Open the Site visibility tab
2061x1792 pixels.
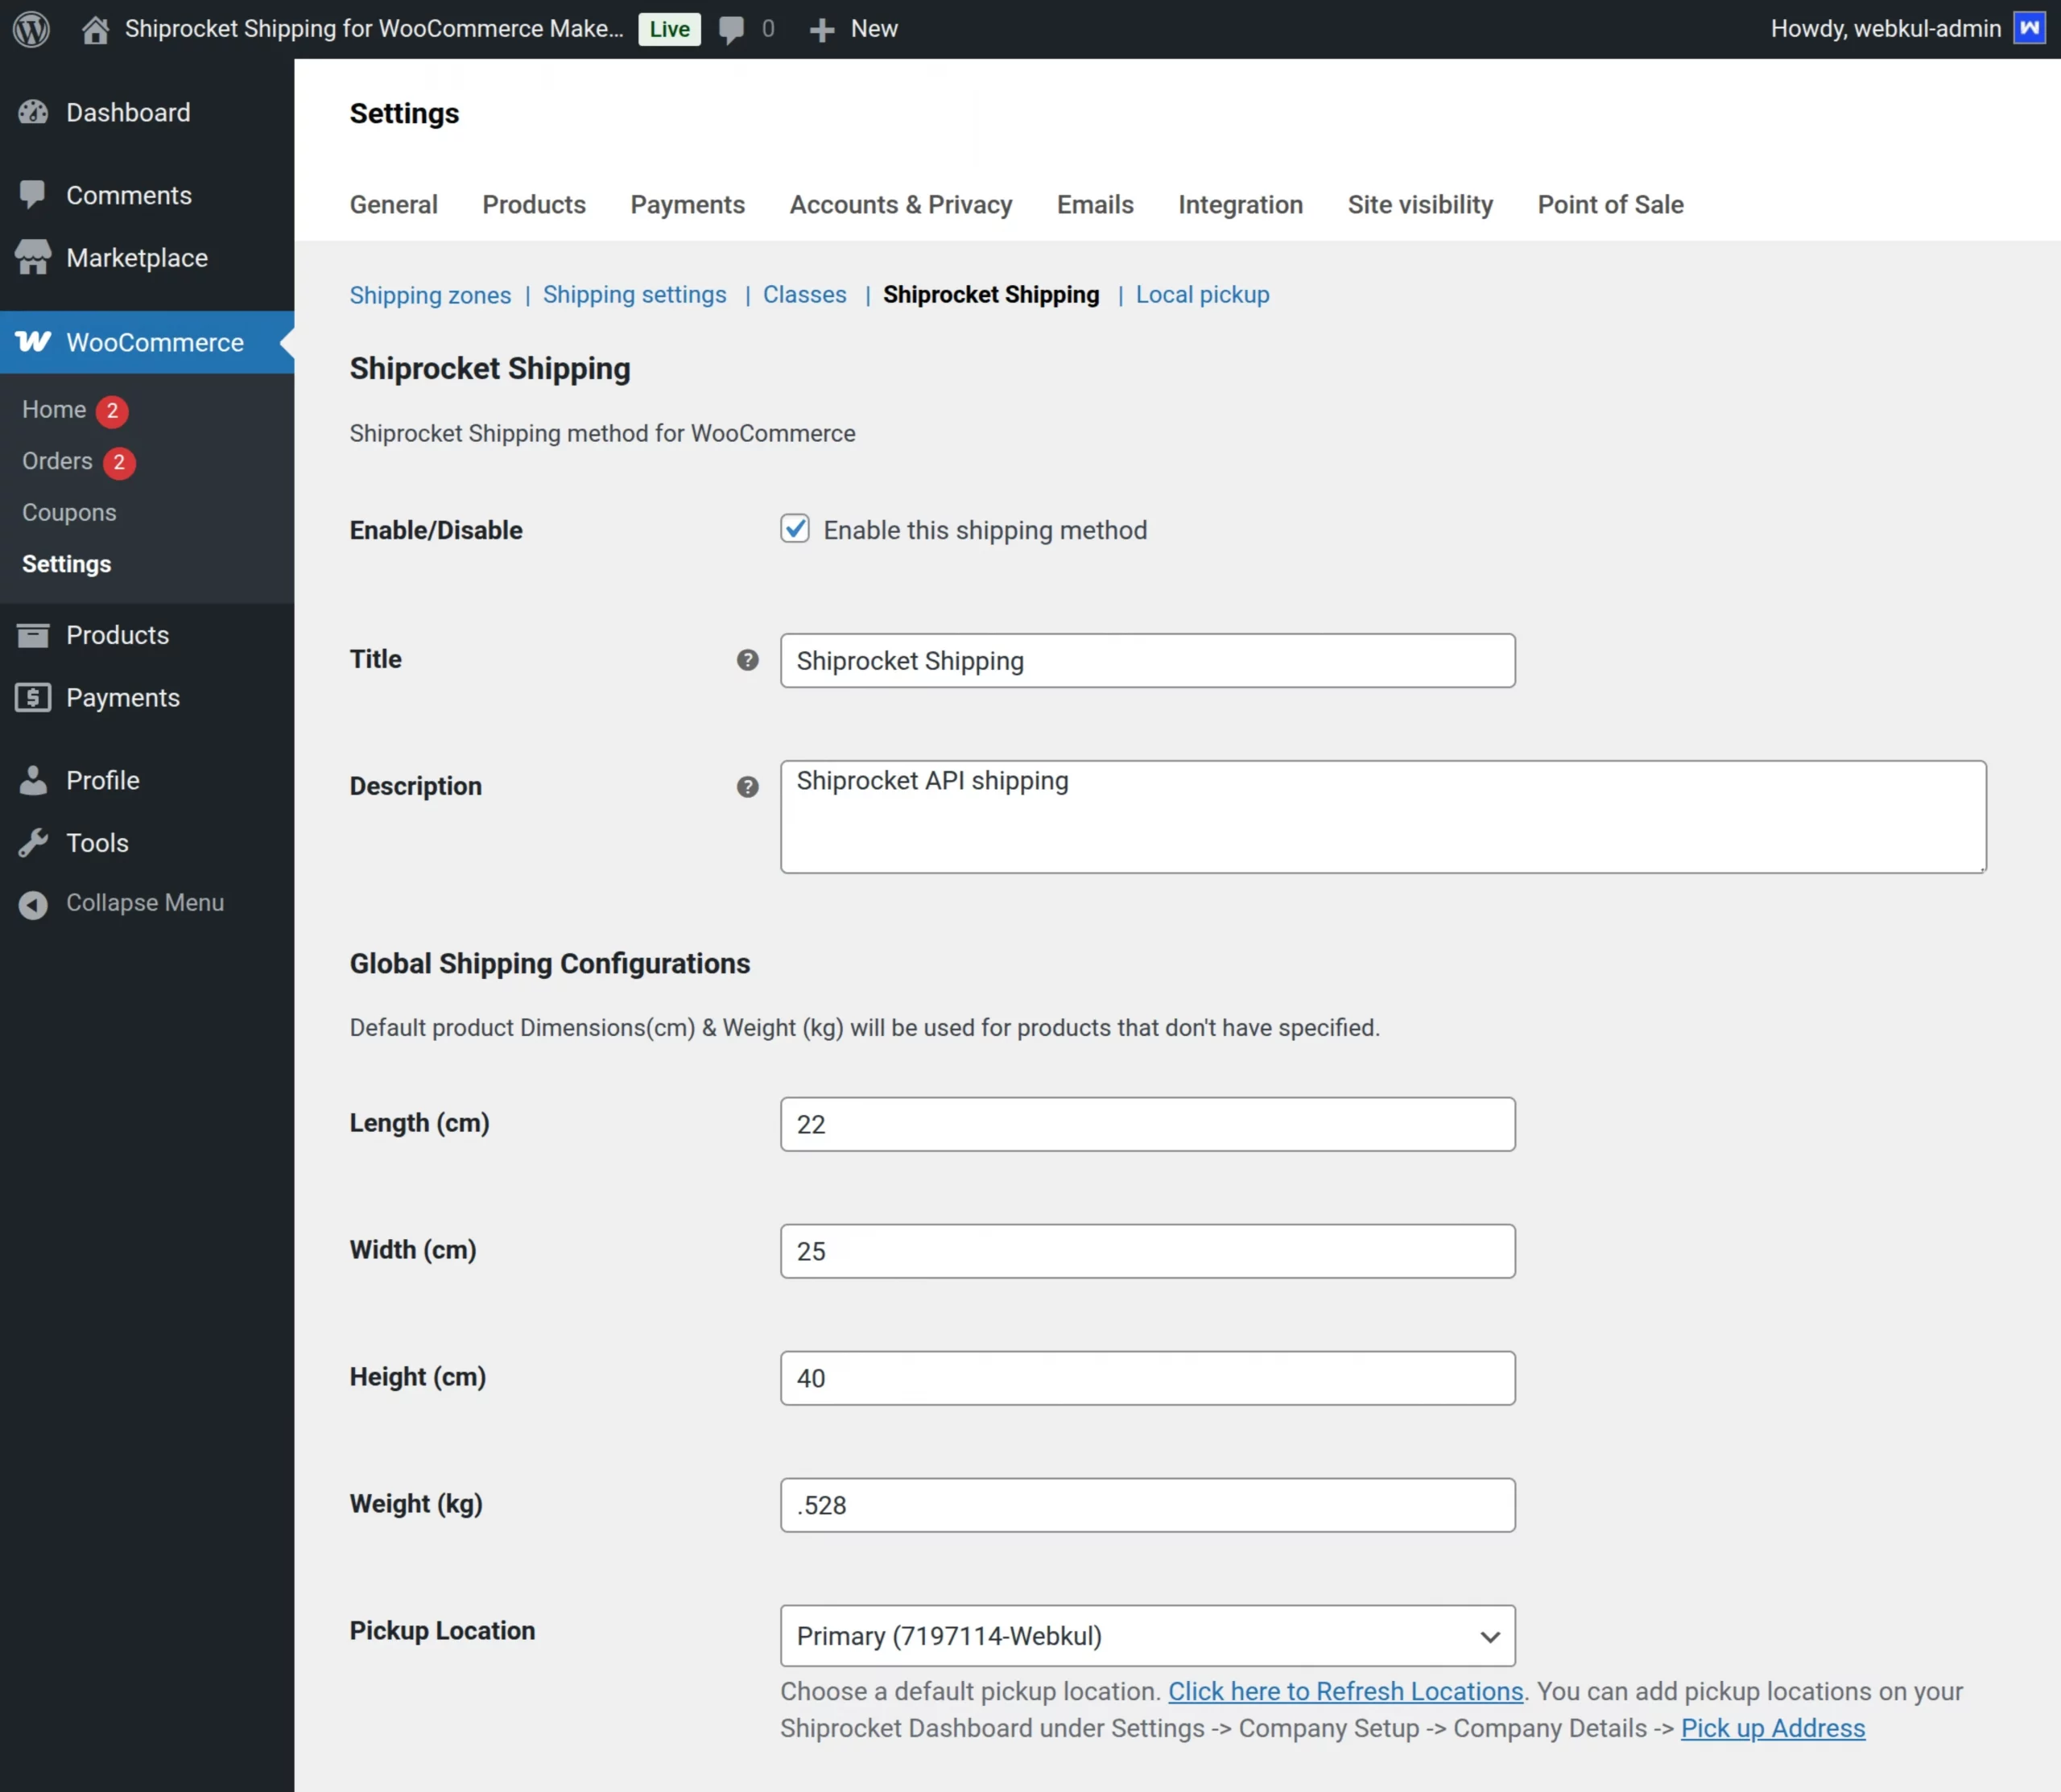pyautogui.click(x=1420, y=205)
